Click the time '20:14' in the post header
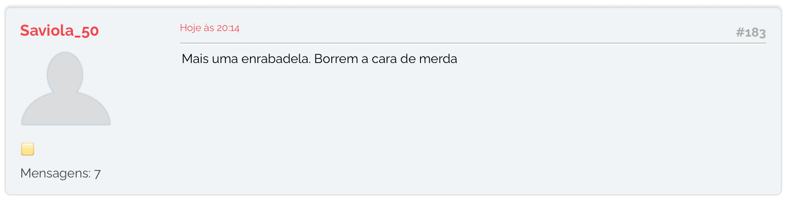Viewport: 788px width, 202px height. [x=228, y=28]
